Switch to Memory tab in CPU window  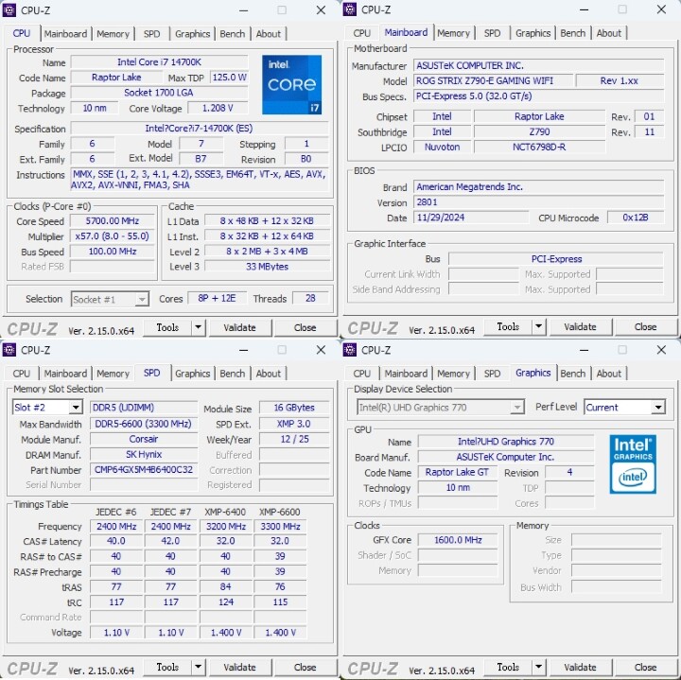pos(113,34)
